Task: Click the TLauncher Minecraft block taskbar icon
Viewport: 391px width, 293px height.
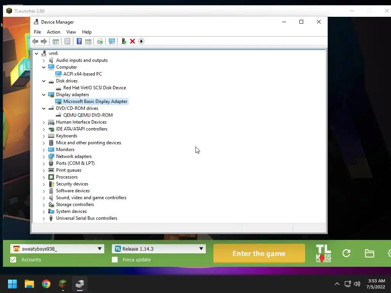Action: pyautogui.click(x=63, y=284)
